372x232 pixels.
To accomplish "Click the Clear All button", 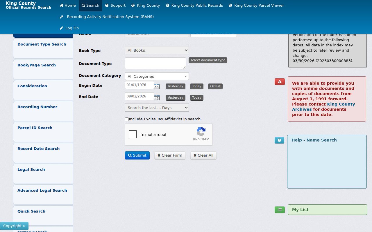I will [x=203, y=155].
